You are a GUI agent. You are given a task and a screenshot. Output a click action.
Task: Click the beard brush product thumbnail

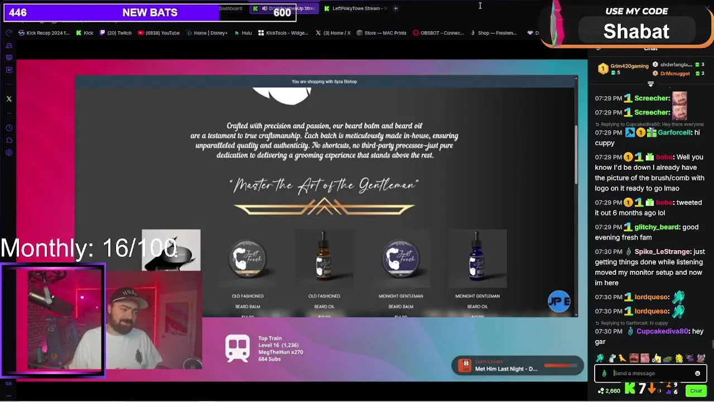point(171,250)
